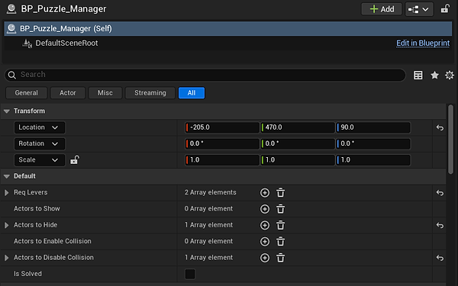Toggle the Scale ratio lock
The width and height of the screenshot is (458, 286).
(x=75, y=160)
